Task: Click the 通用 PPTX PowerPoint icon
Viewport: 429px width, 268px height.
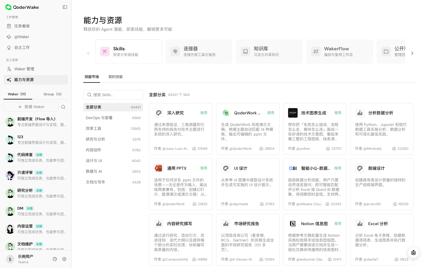Action: [x=159, y=168]
